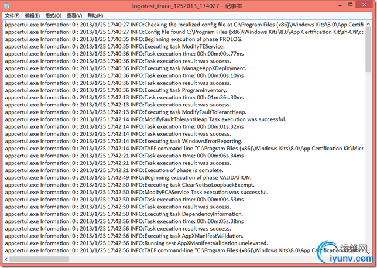Click line 'Executing task ModifyTEService.'
Image resolution: width=377 pixels, height=268 pixels.
tap(115, 46)
